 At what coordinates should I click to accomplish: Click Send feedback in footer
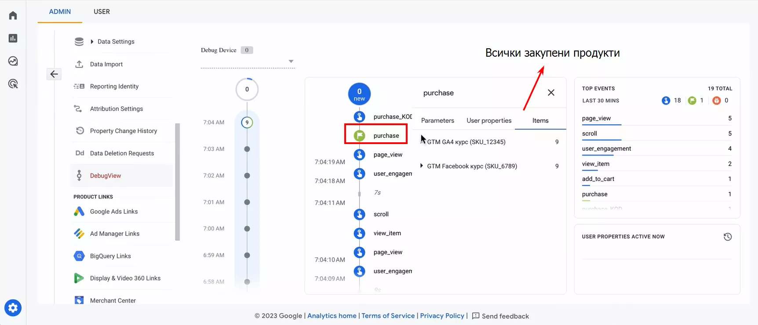coord(500,316)
